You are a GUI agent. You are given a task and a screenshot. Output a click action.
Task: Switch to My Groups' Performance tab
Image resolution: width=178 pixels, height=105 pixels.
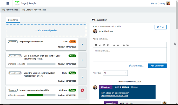click(34, 10)
